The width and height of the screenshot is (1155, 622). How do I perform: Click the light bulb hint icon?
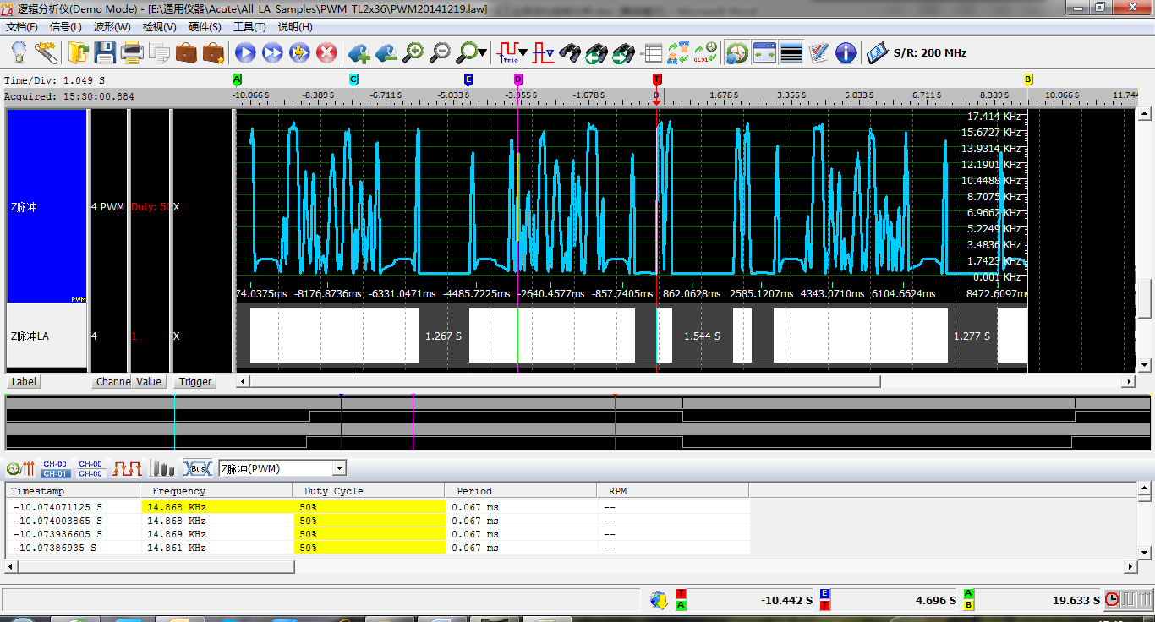pyautogui.click(x=18, y=53)
